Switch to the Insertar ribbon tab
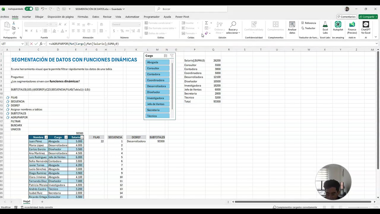This screenshot has height=214, width=380. [x=26, y=17]
